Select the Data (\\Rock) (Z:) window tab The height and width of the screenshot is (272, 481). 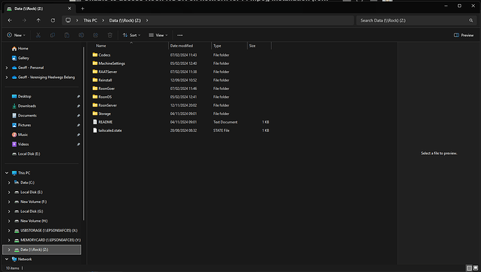click(39, 8)
